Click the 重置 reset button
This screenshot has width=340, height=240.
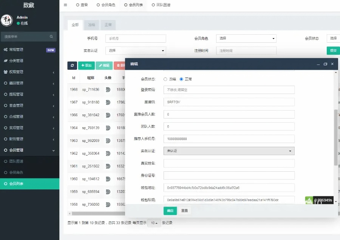(184, 211)
